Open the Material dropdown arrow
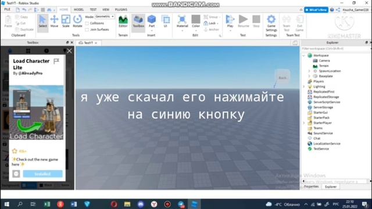372x209 pixels. 182,31
